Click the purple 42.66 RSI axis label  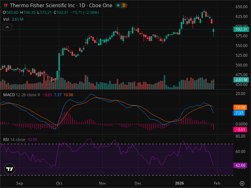pyautogui.click(x=240, y=165)
